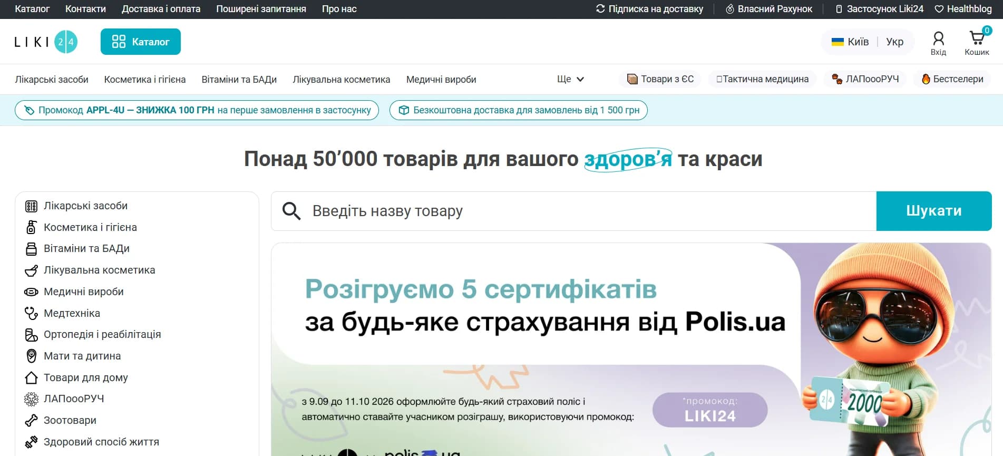The height and width of the screenshot is (456, 1003).
Task: Open Застосунок Liki24 link
Action: pyautogui.click(x=879, y=9)
